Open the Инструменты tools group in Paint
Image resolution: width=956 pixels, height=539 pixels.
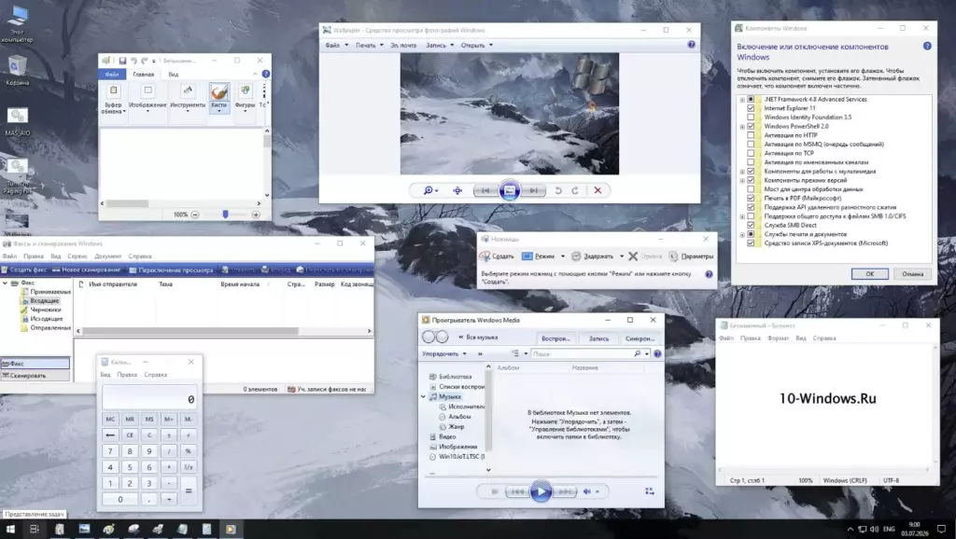pos(188,98)
